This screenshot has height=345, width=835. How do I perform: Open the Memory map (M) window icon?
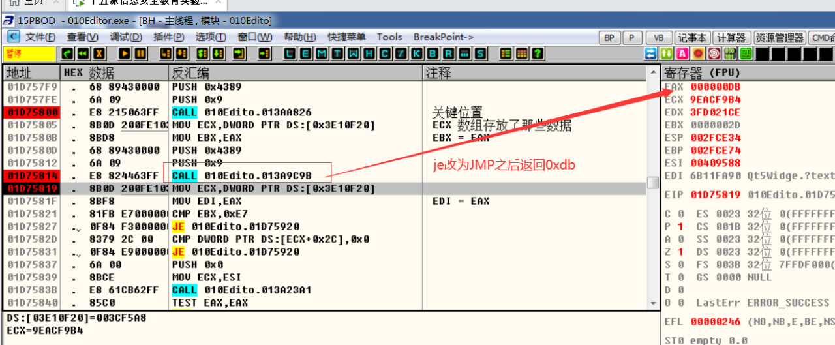pyautogui.click(x=320, y=53)
